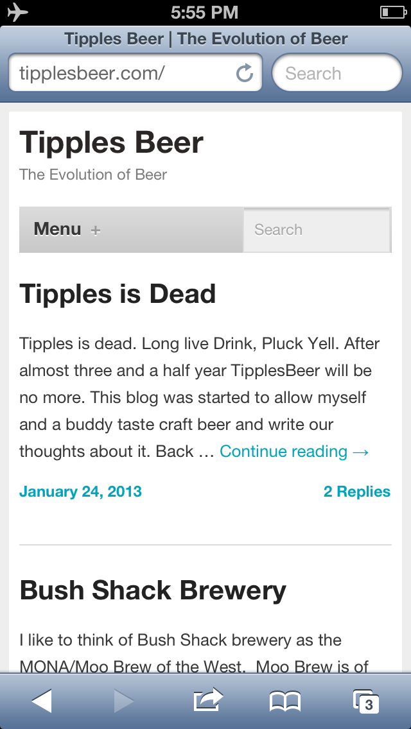Open the share action icon
Viewport: 411px width, 729px height.
pyautogui.click(x=208, y=700)
